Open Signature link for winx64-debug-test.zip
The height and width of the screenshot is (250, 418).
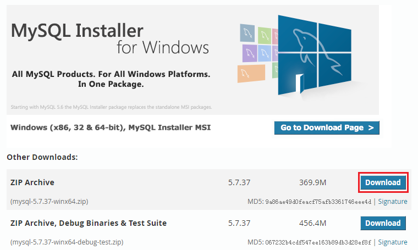tap(392, 242)
